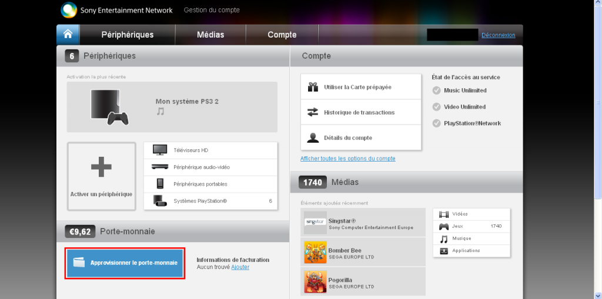Click the HD television icon
602x299 pixels.
click(x=160, y=150)
